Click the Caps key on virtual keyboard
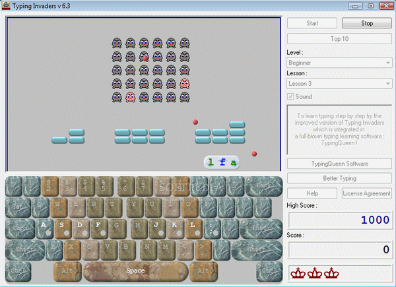The width and height of the screenshot is (396, 287). click(20, 229)
